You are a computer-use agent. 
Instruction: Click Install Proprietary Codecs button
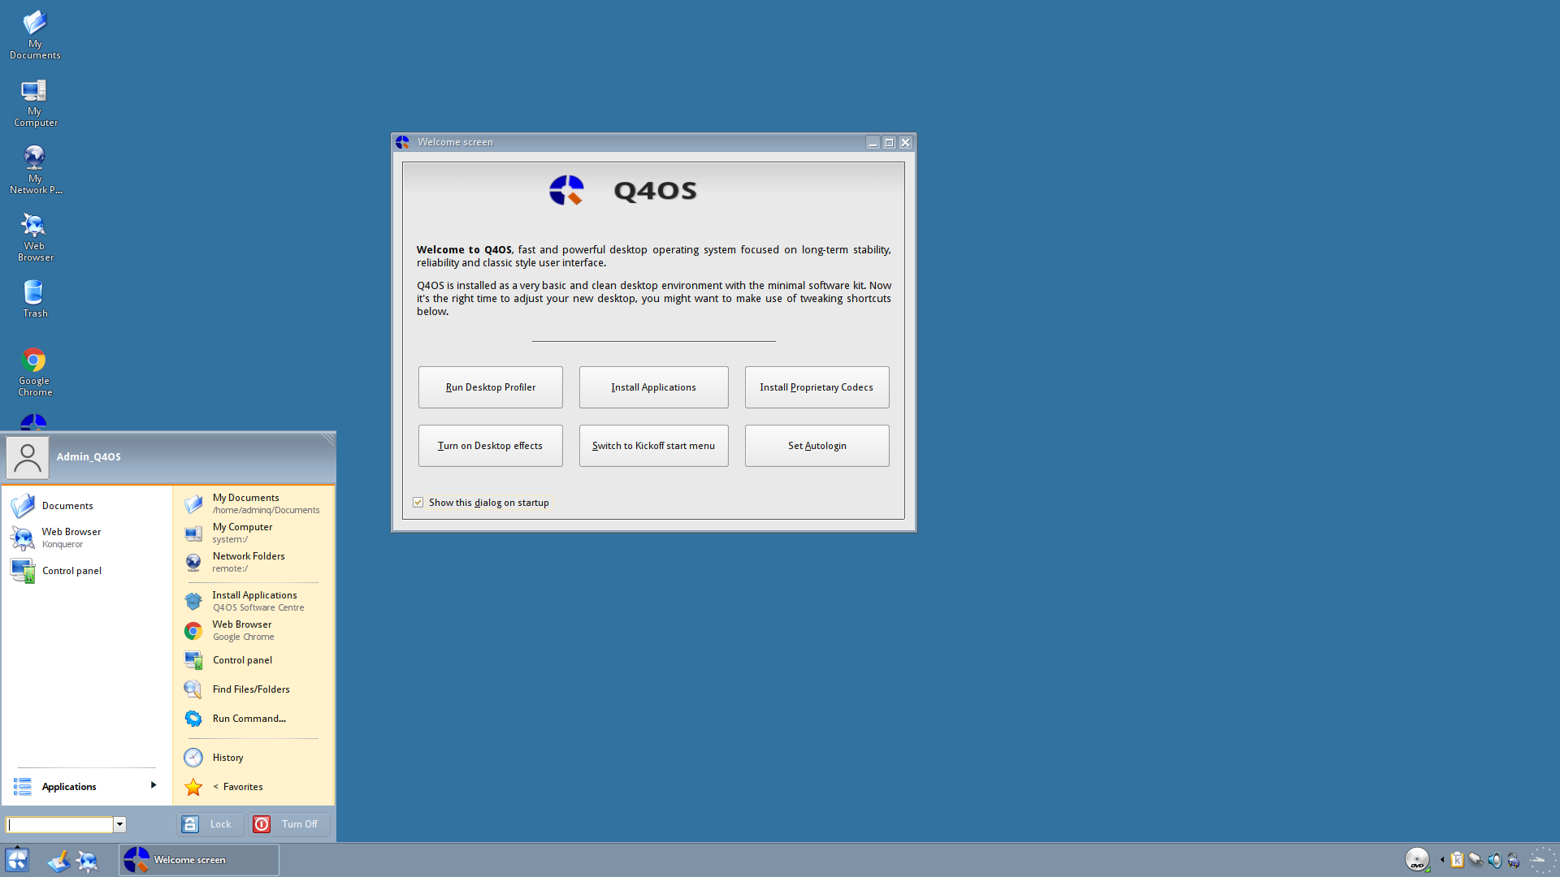pyautogui.click(x=817, y=387)
